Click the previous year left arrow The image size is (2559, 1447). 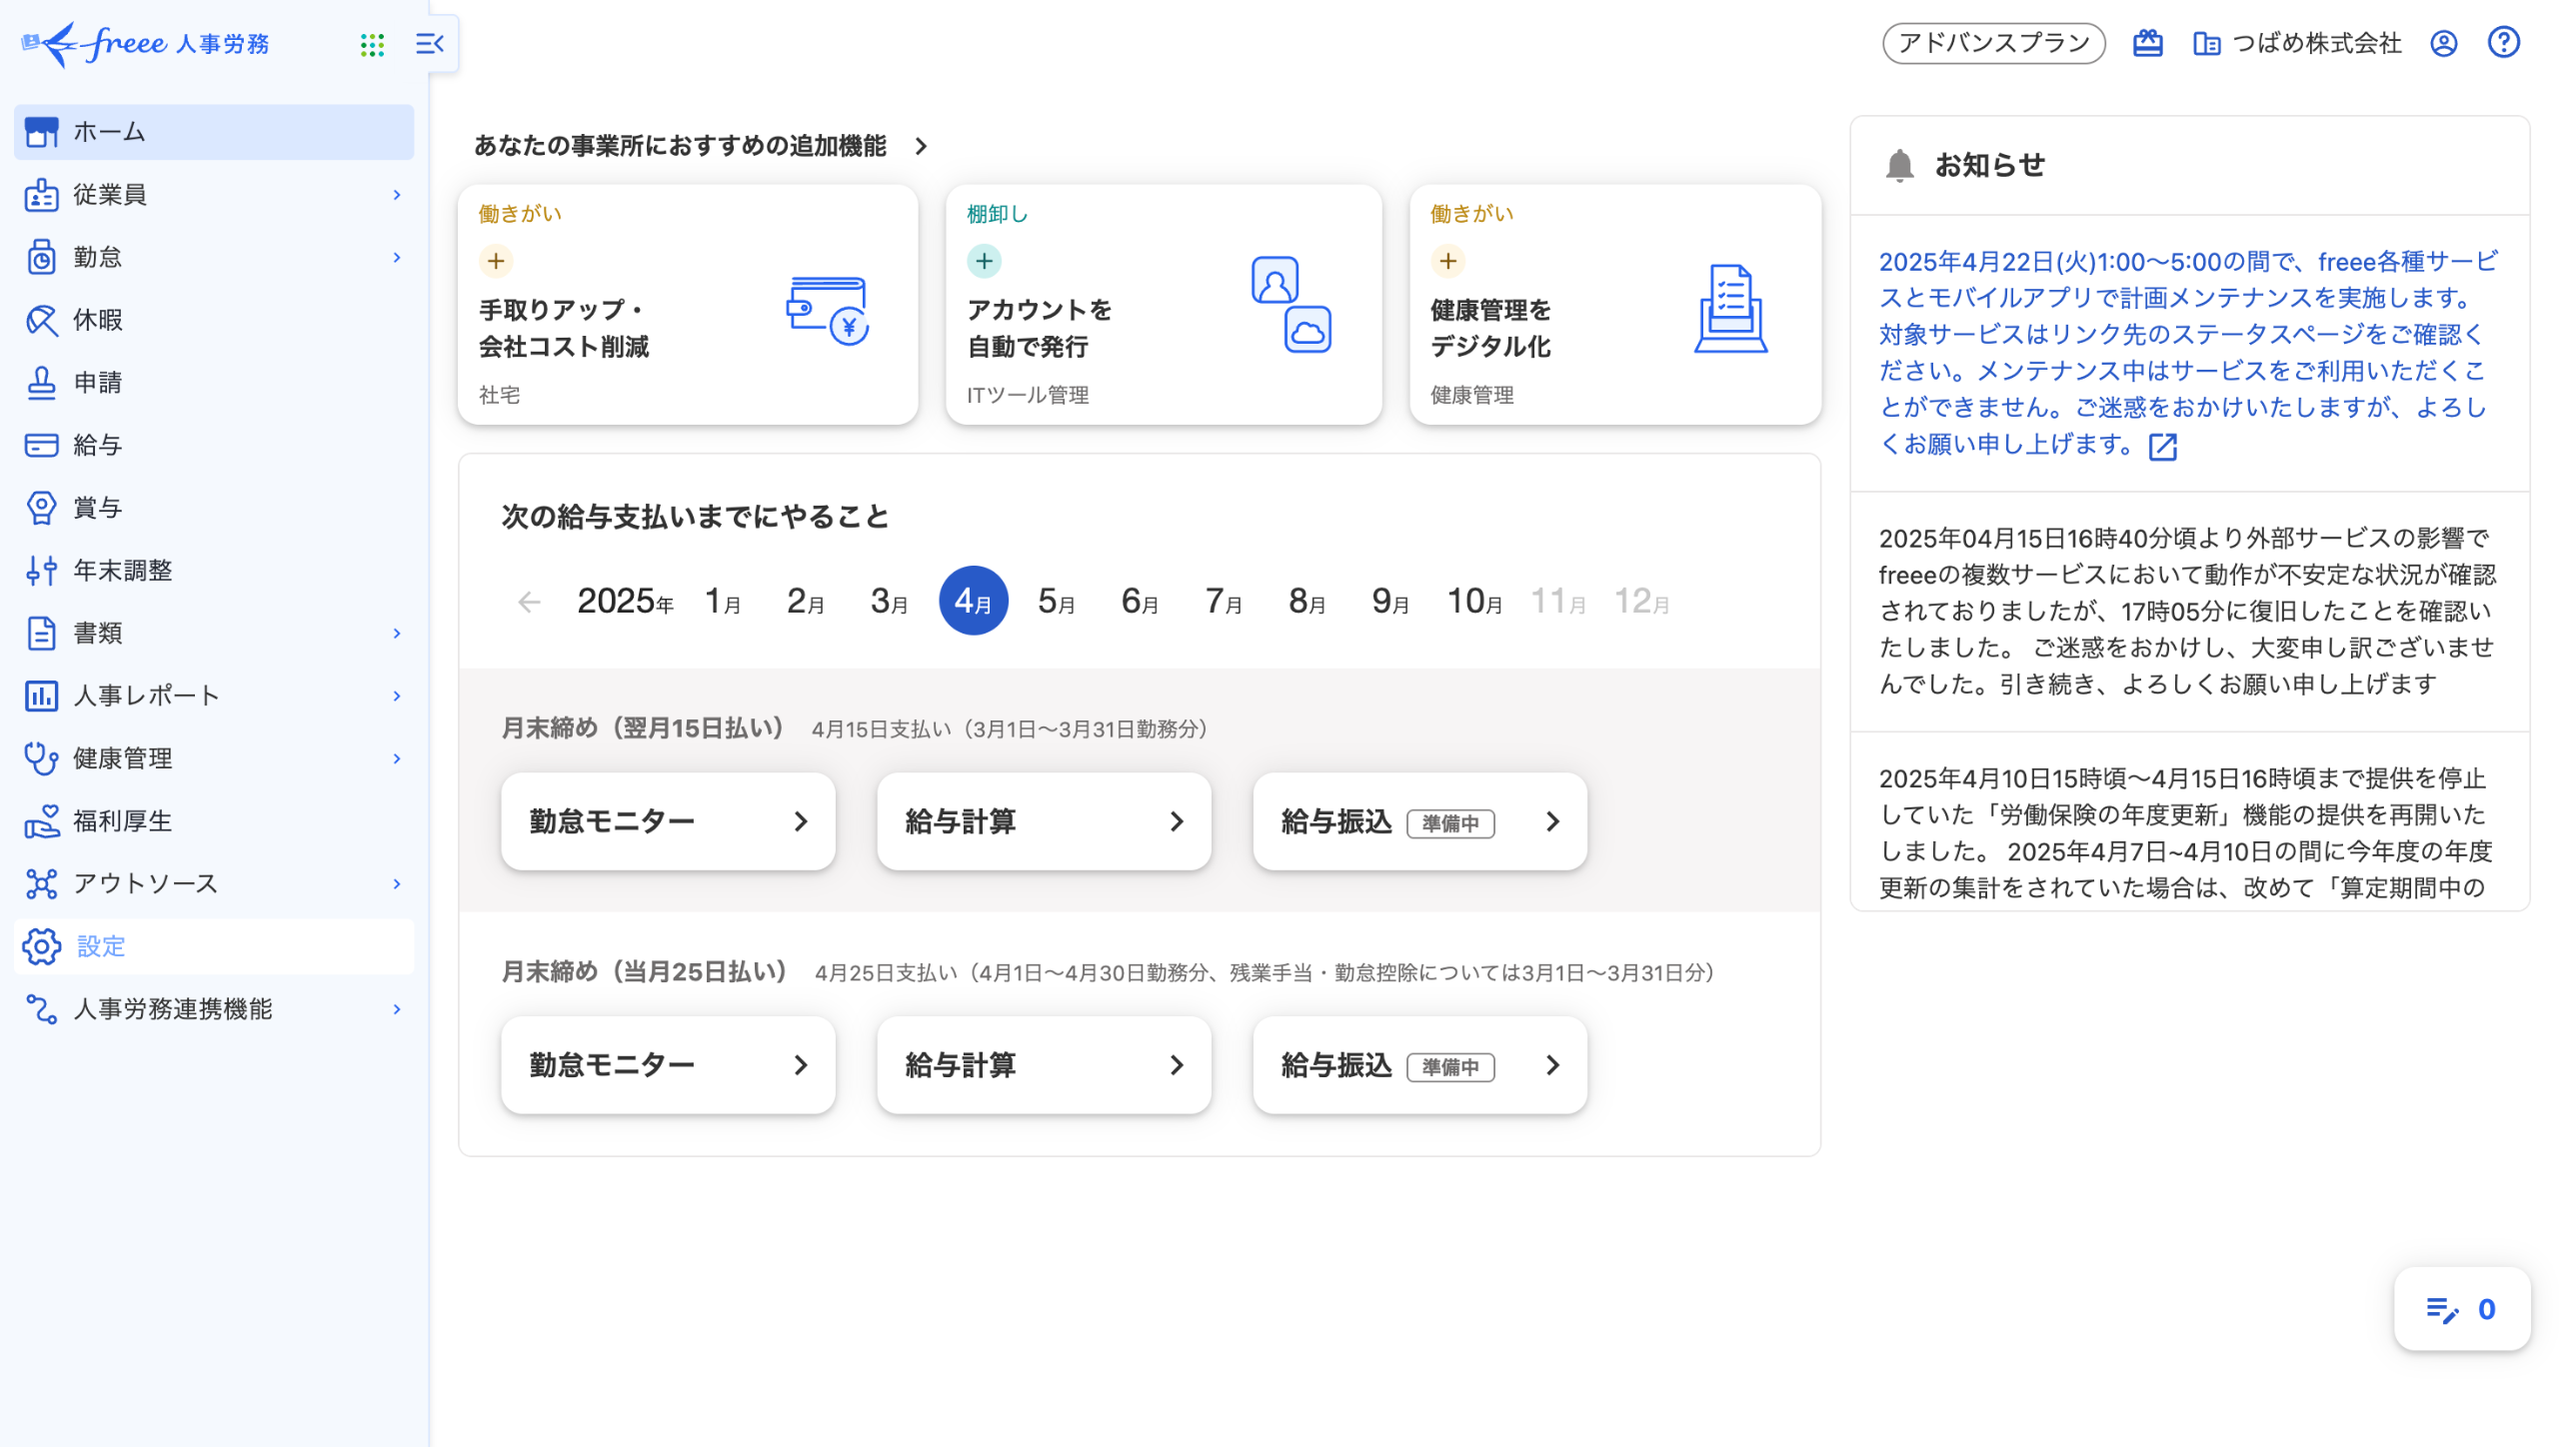(x=529, y=602)
